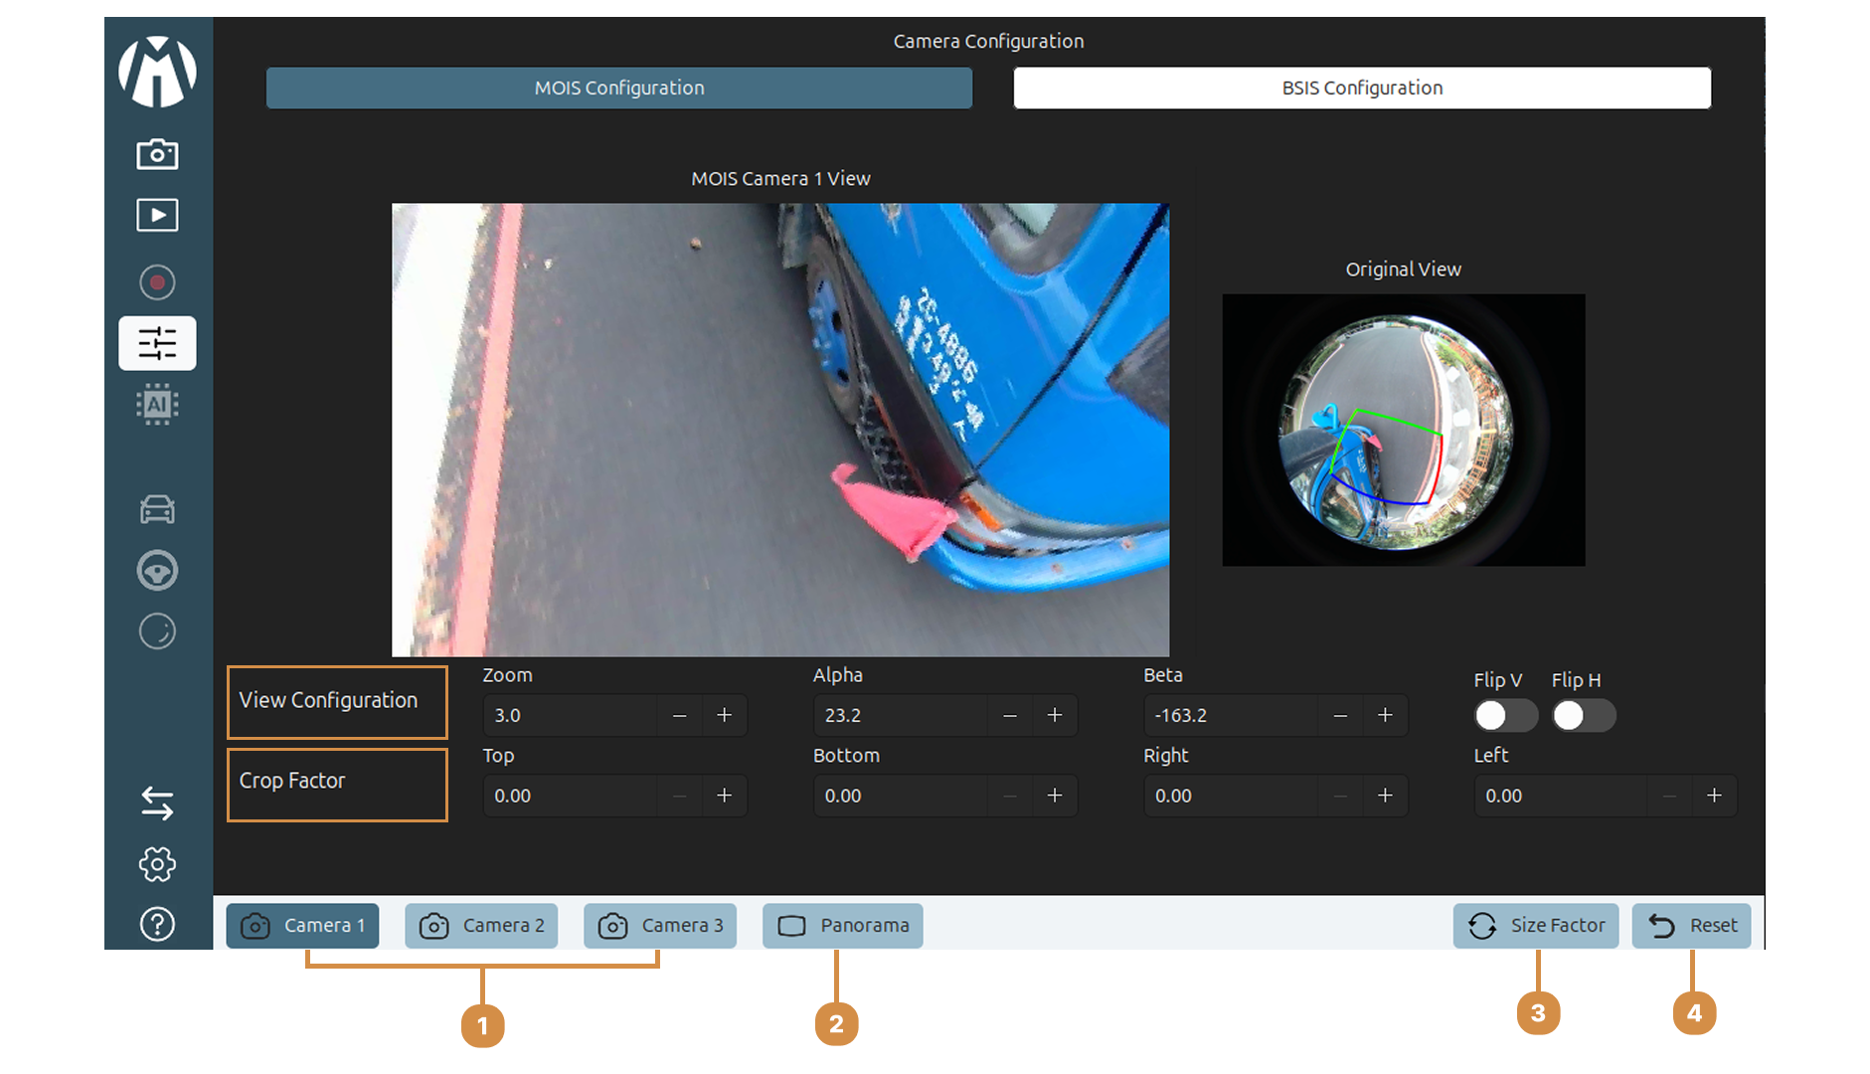This screenshot has width=1870, height=1074.
Task: Open the video playback icon in sidebar
Action: tap(157, 215)
